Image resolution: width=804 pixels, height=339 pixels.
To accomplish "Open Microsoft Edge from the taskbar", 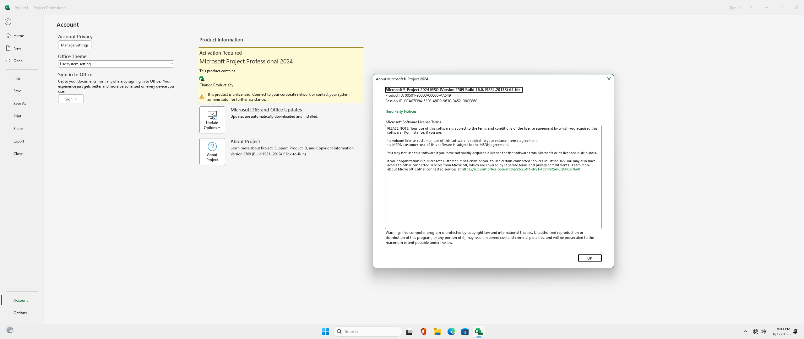I will pos(451,331).
